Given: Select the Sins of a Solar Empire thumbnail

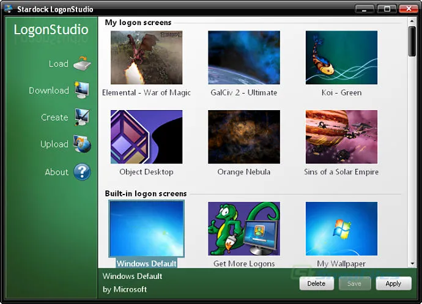Looking at the screenshot, I should pyautogui.click(x=341, y=137).
